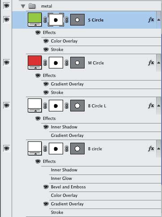Select layer mask thumbnail of M Circle
The height and width of the screenshot is (217, 162).
tap(56, 63)
